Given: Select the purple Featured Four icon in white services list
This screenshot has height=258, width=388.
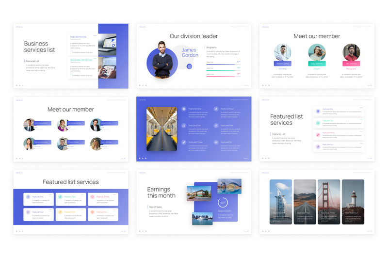Looking at the screenshot, I should [x=318, y=146].
